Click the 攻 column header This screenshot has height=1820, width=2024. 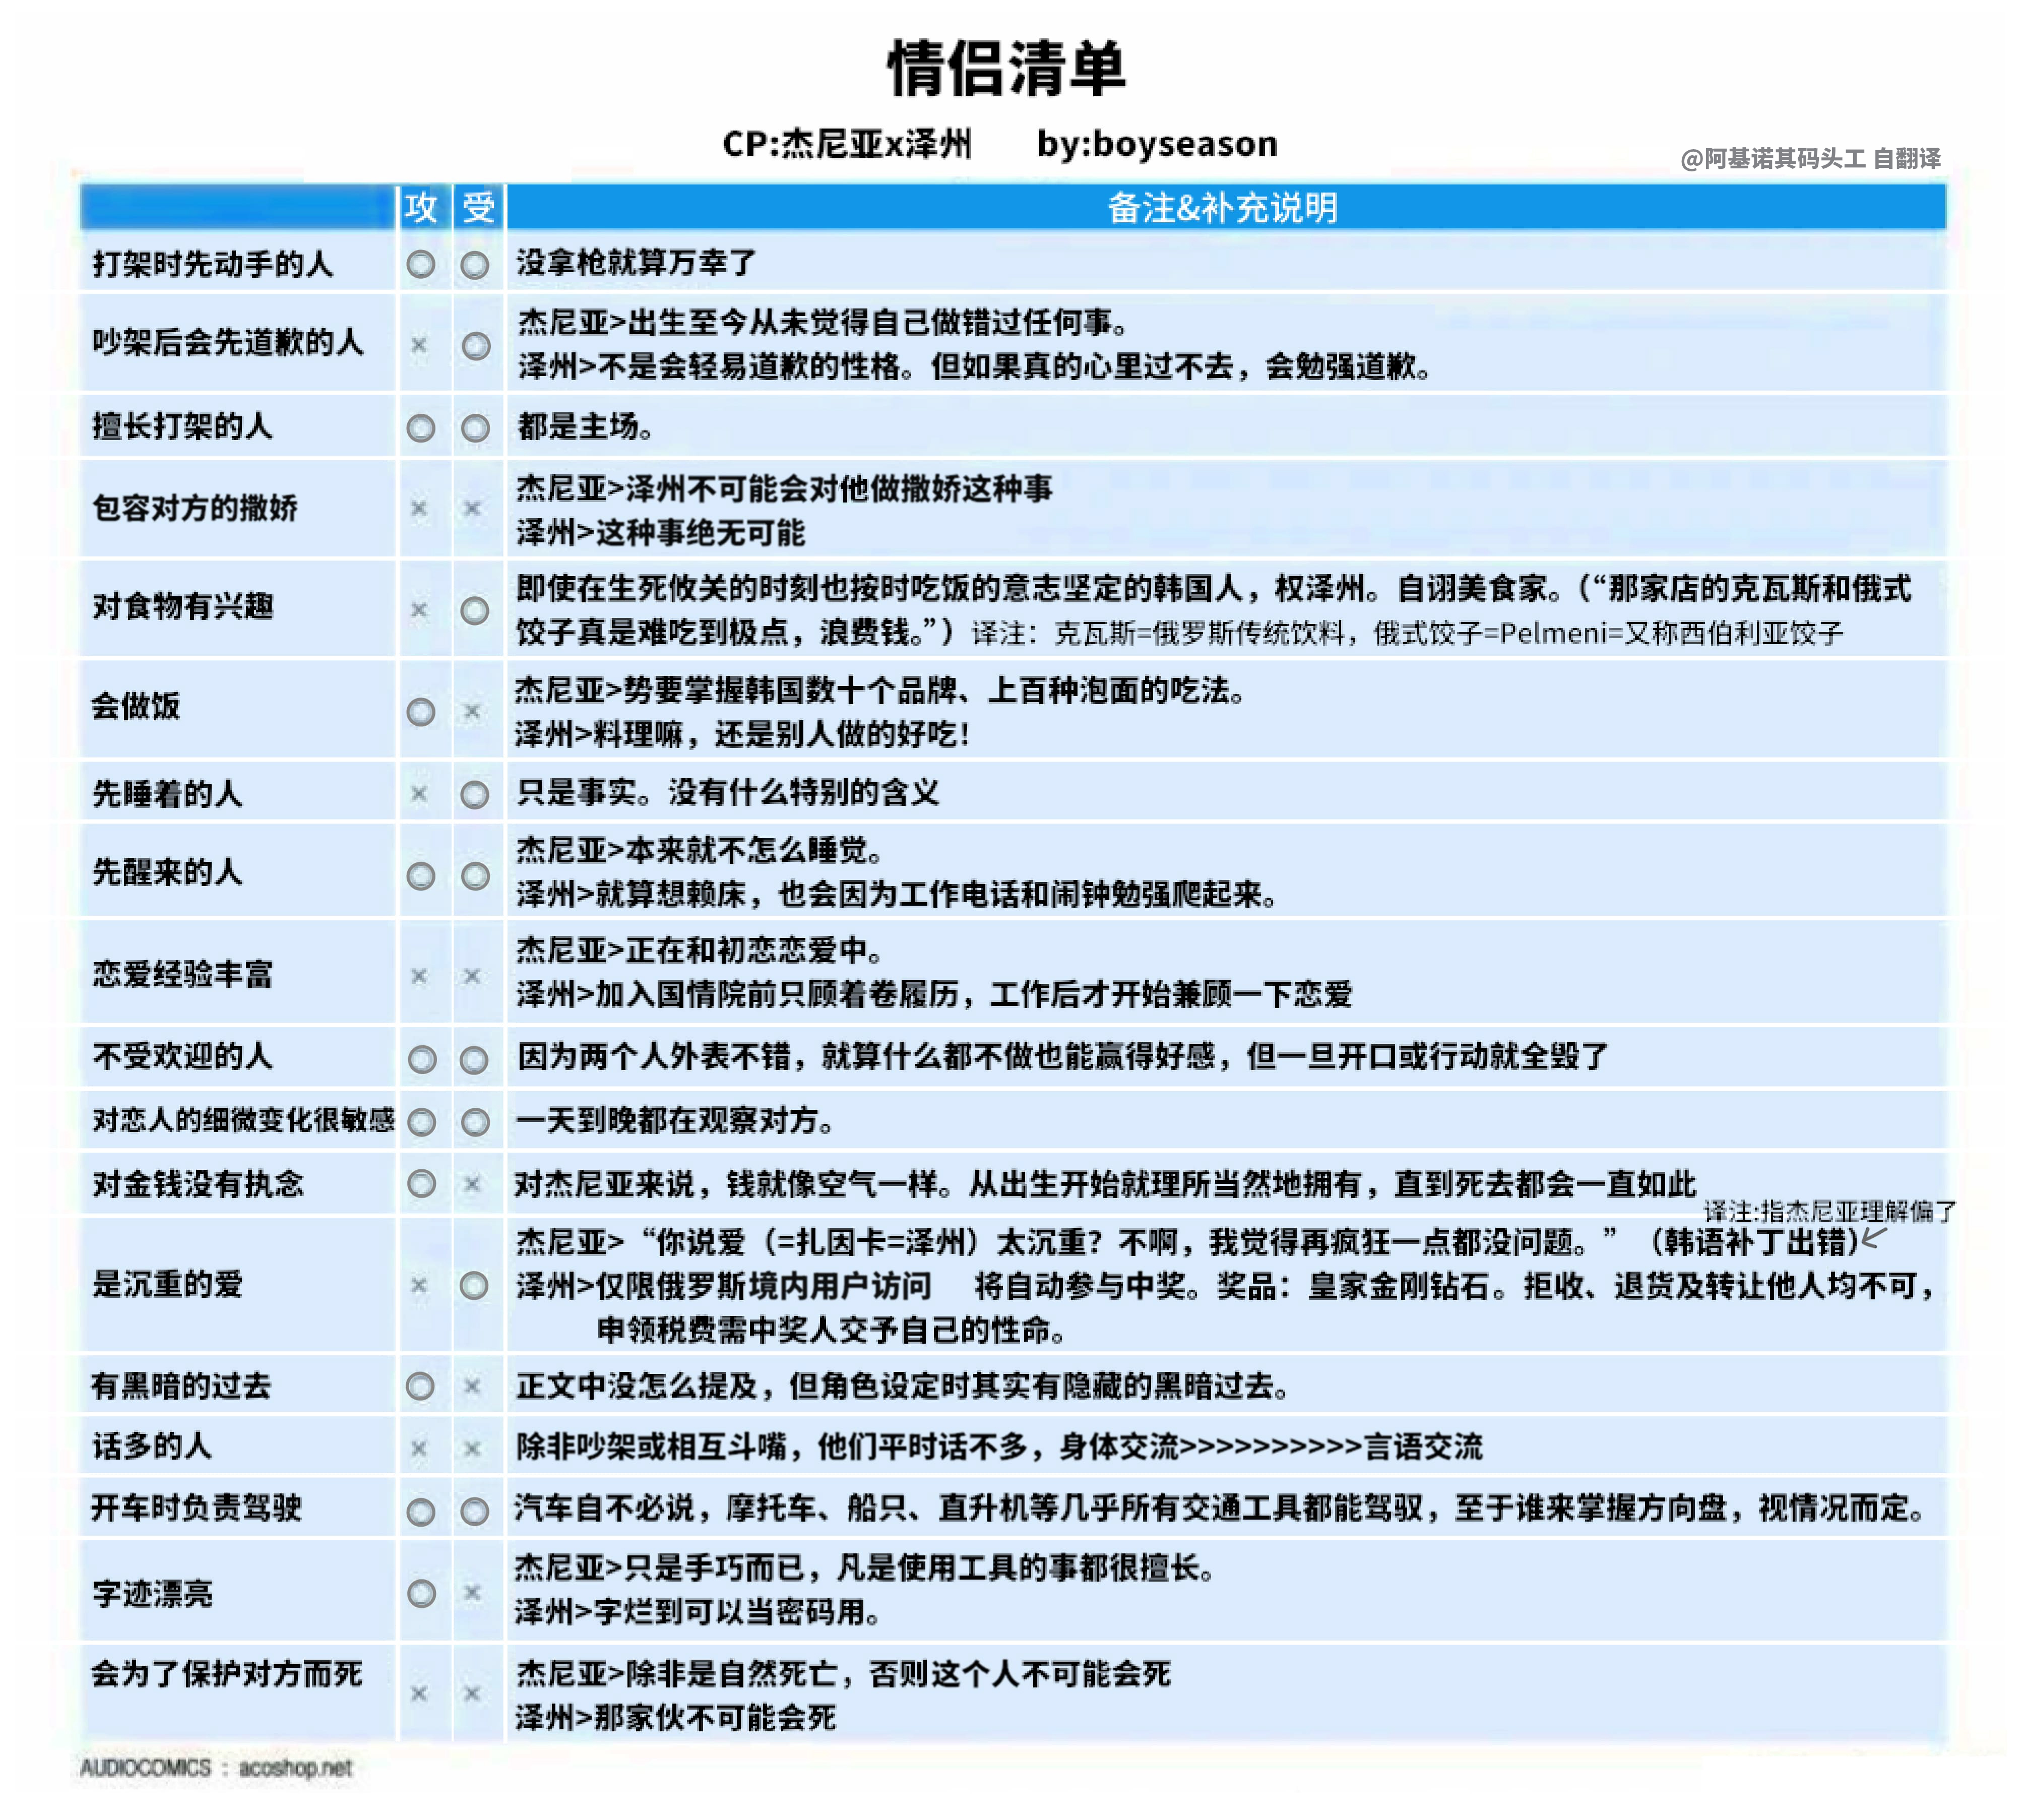(421, 207)
